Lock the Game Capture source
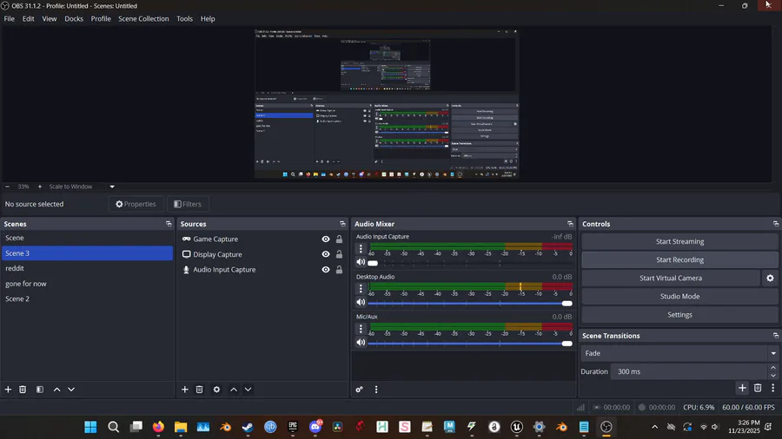Image resolution: width=782 pixels, height=439 pixels. tap(339, 239)
